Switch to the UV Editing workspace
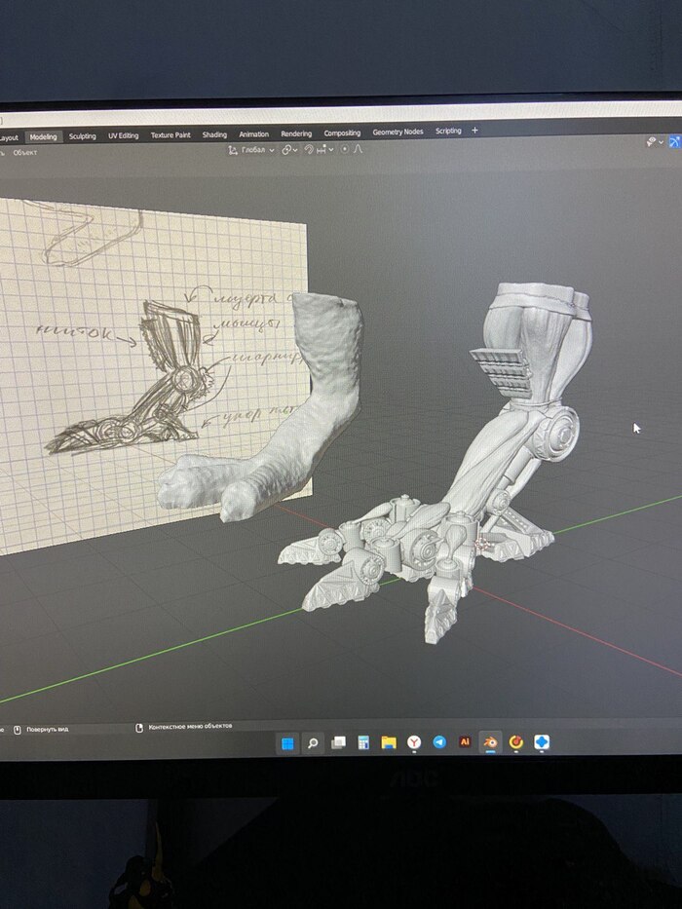This screenshot has height=909, width=682. [124, 135]
